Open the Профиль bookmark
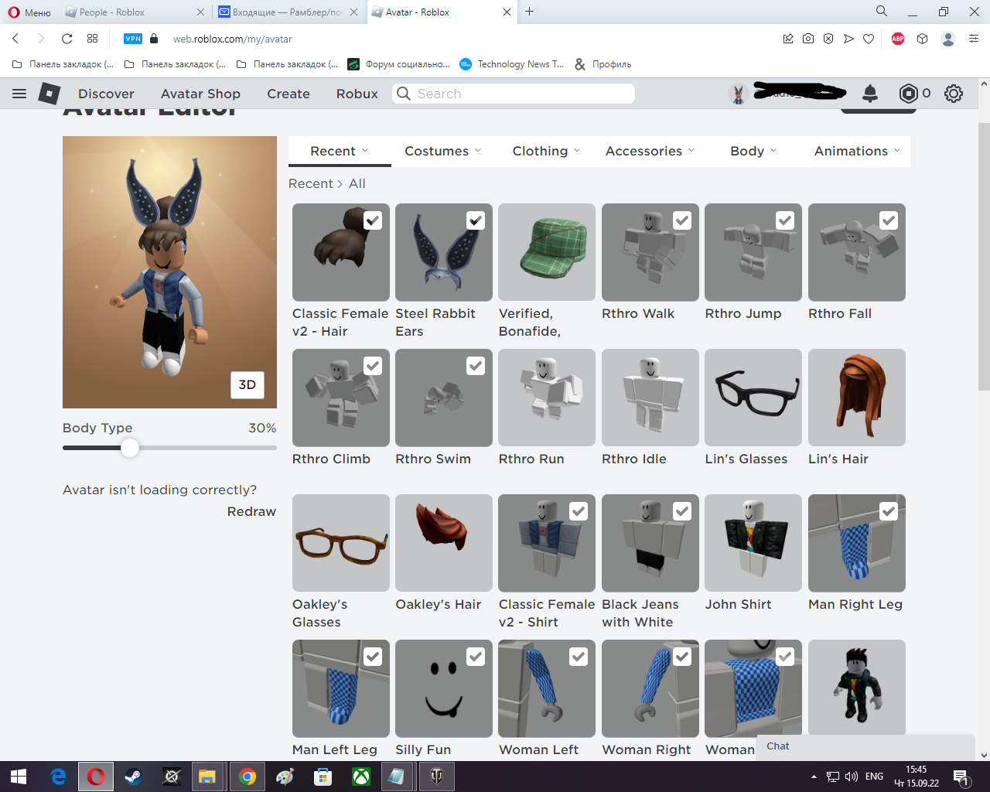 [603, 64]
